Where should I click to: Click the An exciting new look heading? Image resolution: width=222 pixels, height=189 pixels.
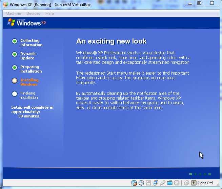pos(112,41)
